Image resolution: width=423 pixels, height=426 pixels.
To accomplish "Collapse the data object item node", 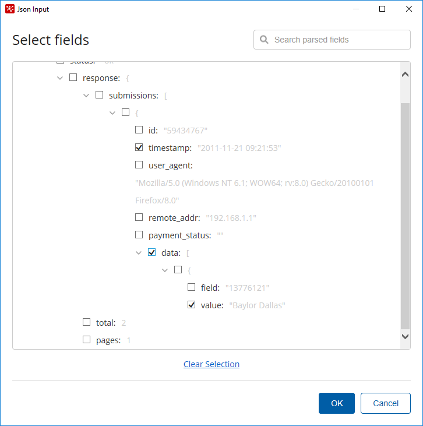I will point(165,270).
